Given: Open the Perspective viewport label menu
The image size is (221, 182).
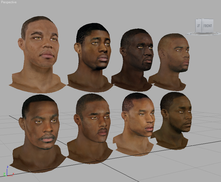Looking at the screenshot, I should click(x=9, y=2).
